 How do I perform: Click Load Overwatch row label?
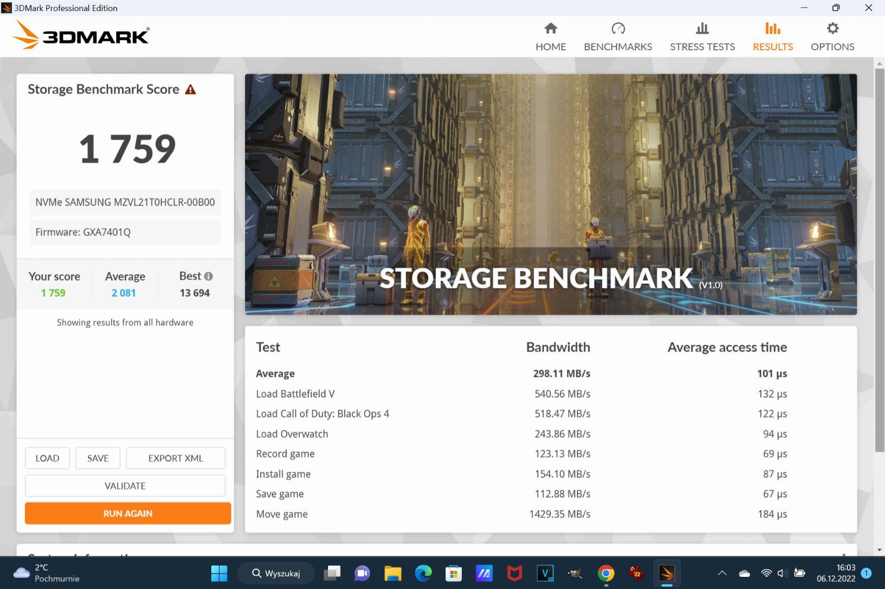292,434
